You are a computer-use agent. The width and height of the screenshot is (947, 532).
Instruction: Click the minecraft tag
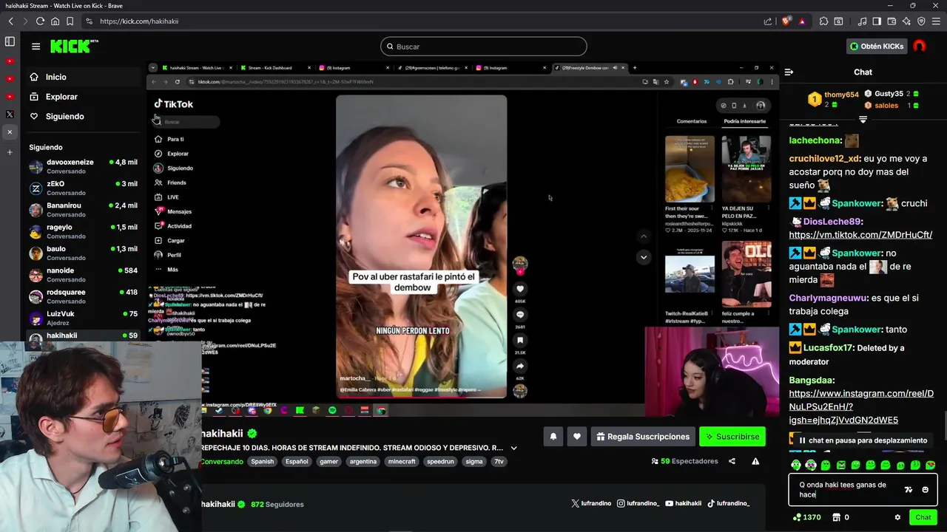coord(402,461)
